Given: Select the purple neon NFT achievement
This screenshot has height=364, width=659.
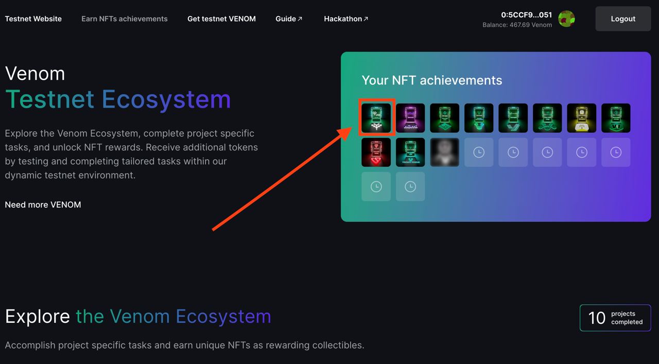Looking at the screenshot, I should 410,118.
